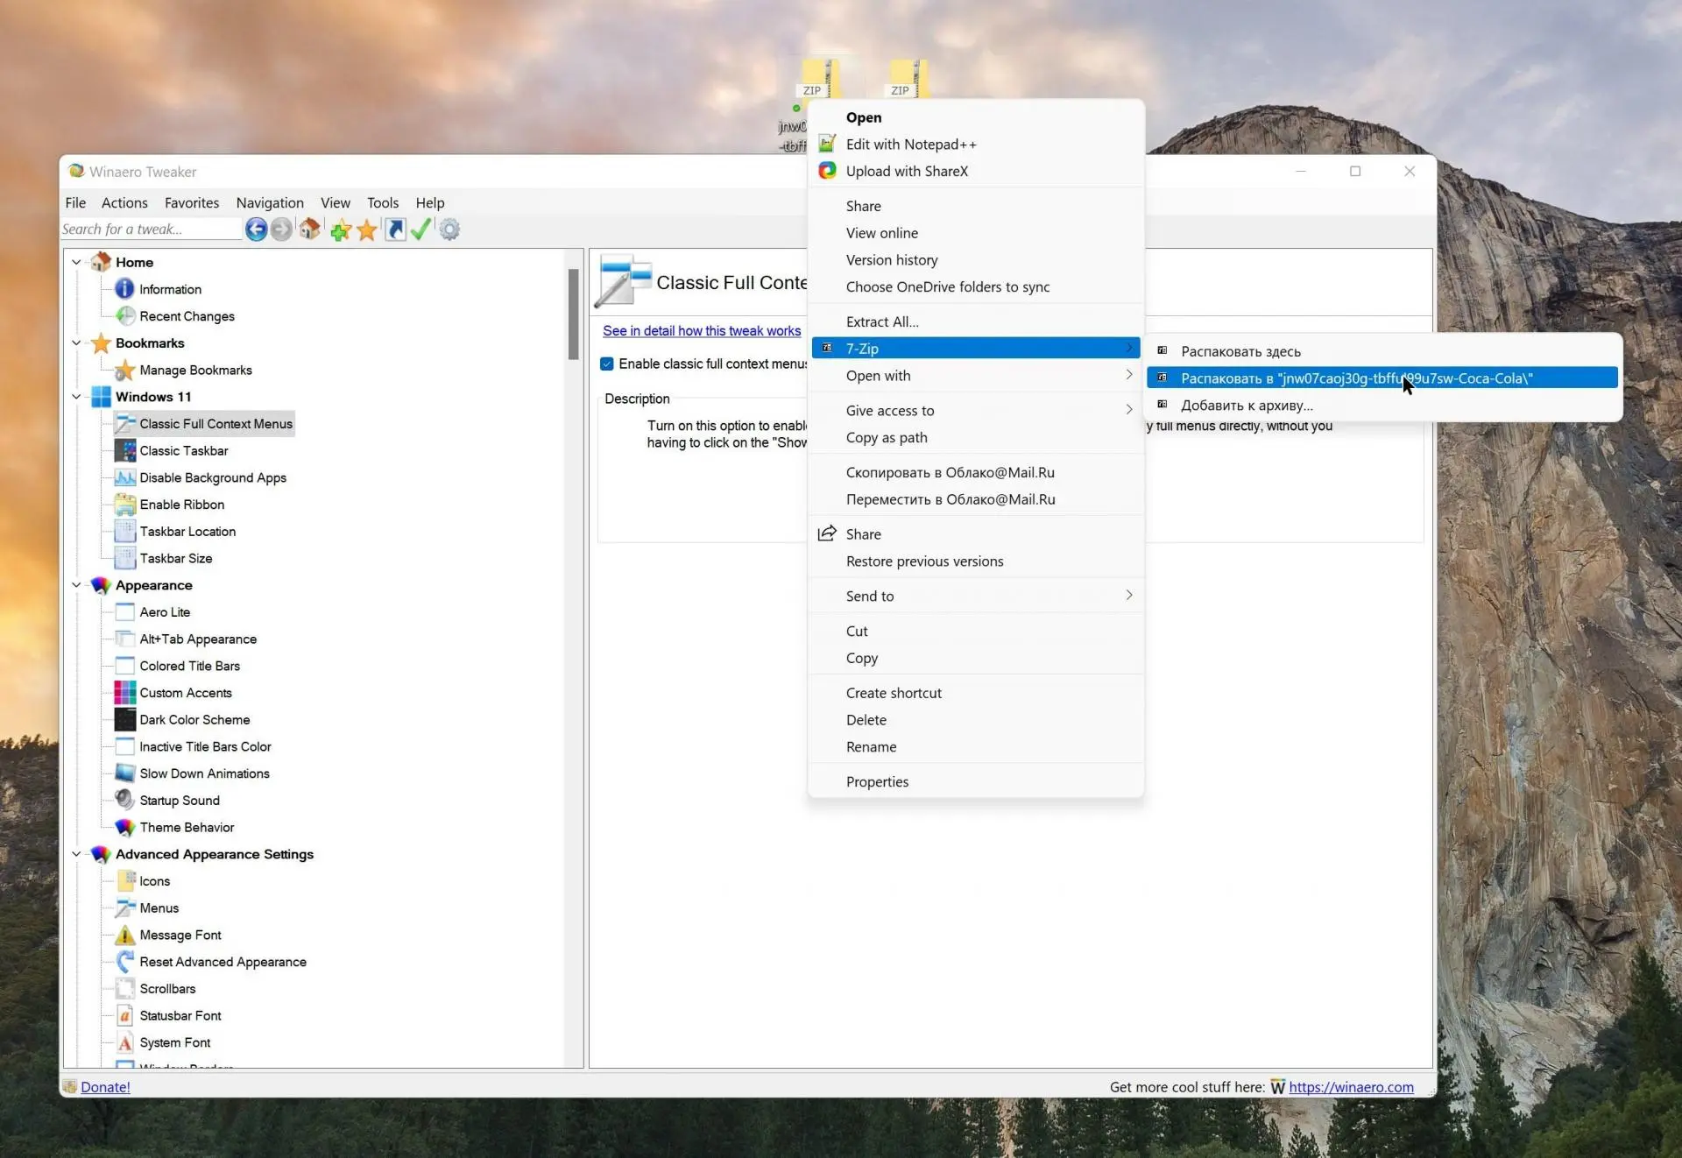This screenshot has width=1682, height=1158.
Task: Click the Donate! link
Action: [105, 1087]
